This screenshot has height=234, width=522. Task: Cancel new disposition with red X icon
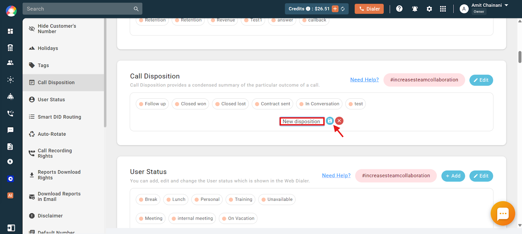pos(339,121)
